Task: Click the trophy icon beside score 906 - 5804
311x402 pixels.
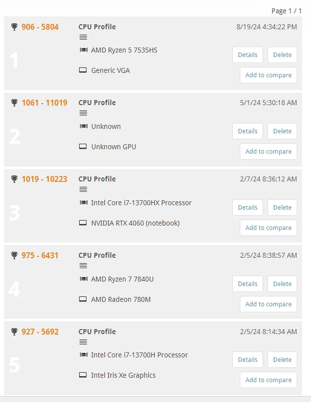Action: coord(14,27)
